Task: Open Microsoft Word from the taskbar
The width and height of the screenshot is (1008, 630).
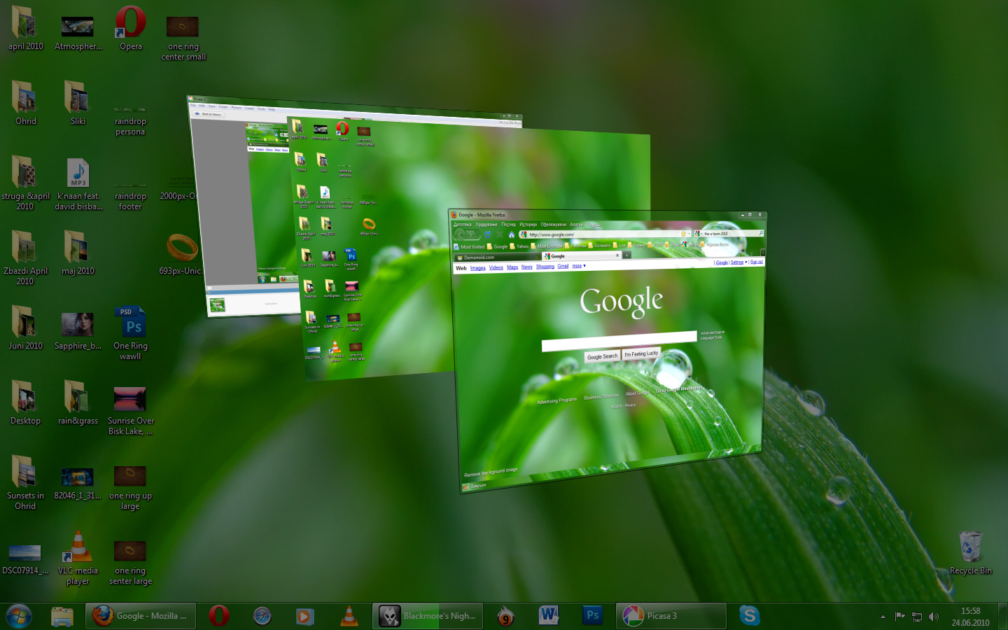Action: coord(548,616)
